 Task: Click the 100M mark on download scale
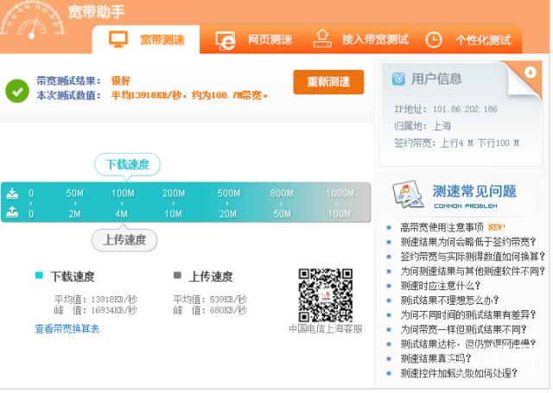click(x=123, y=193)
